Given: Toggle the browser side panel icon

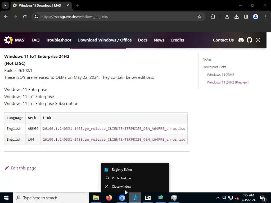Looking at the screenshot, I should [246, 17].
